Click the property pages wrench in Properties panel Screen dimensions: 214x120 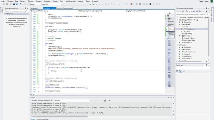tap(184, 71)
